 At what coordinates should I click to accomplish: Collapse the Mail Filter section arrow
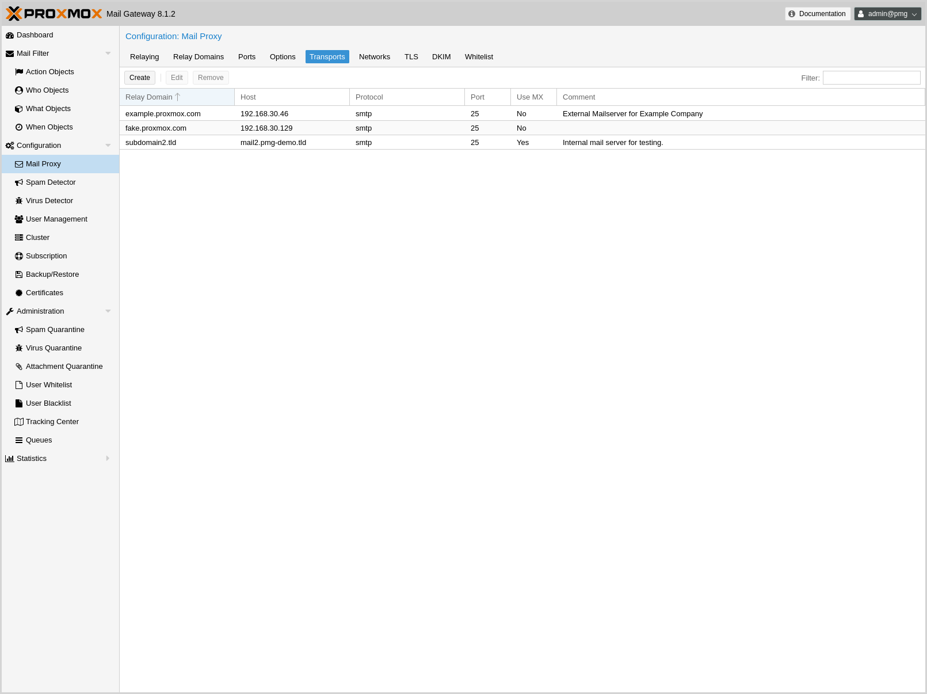coord(108,54)
